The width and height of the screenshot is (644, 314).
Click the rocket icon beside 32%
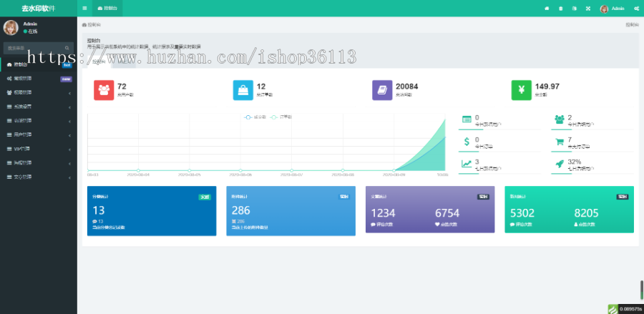pyautogui.click(x=560, y=164)
